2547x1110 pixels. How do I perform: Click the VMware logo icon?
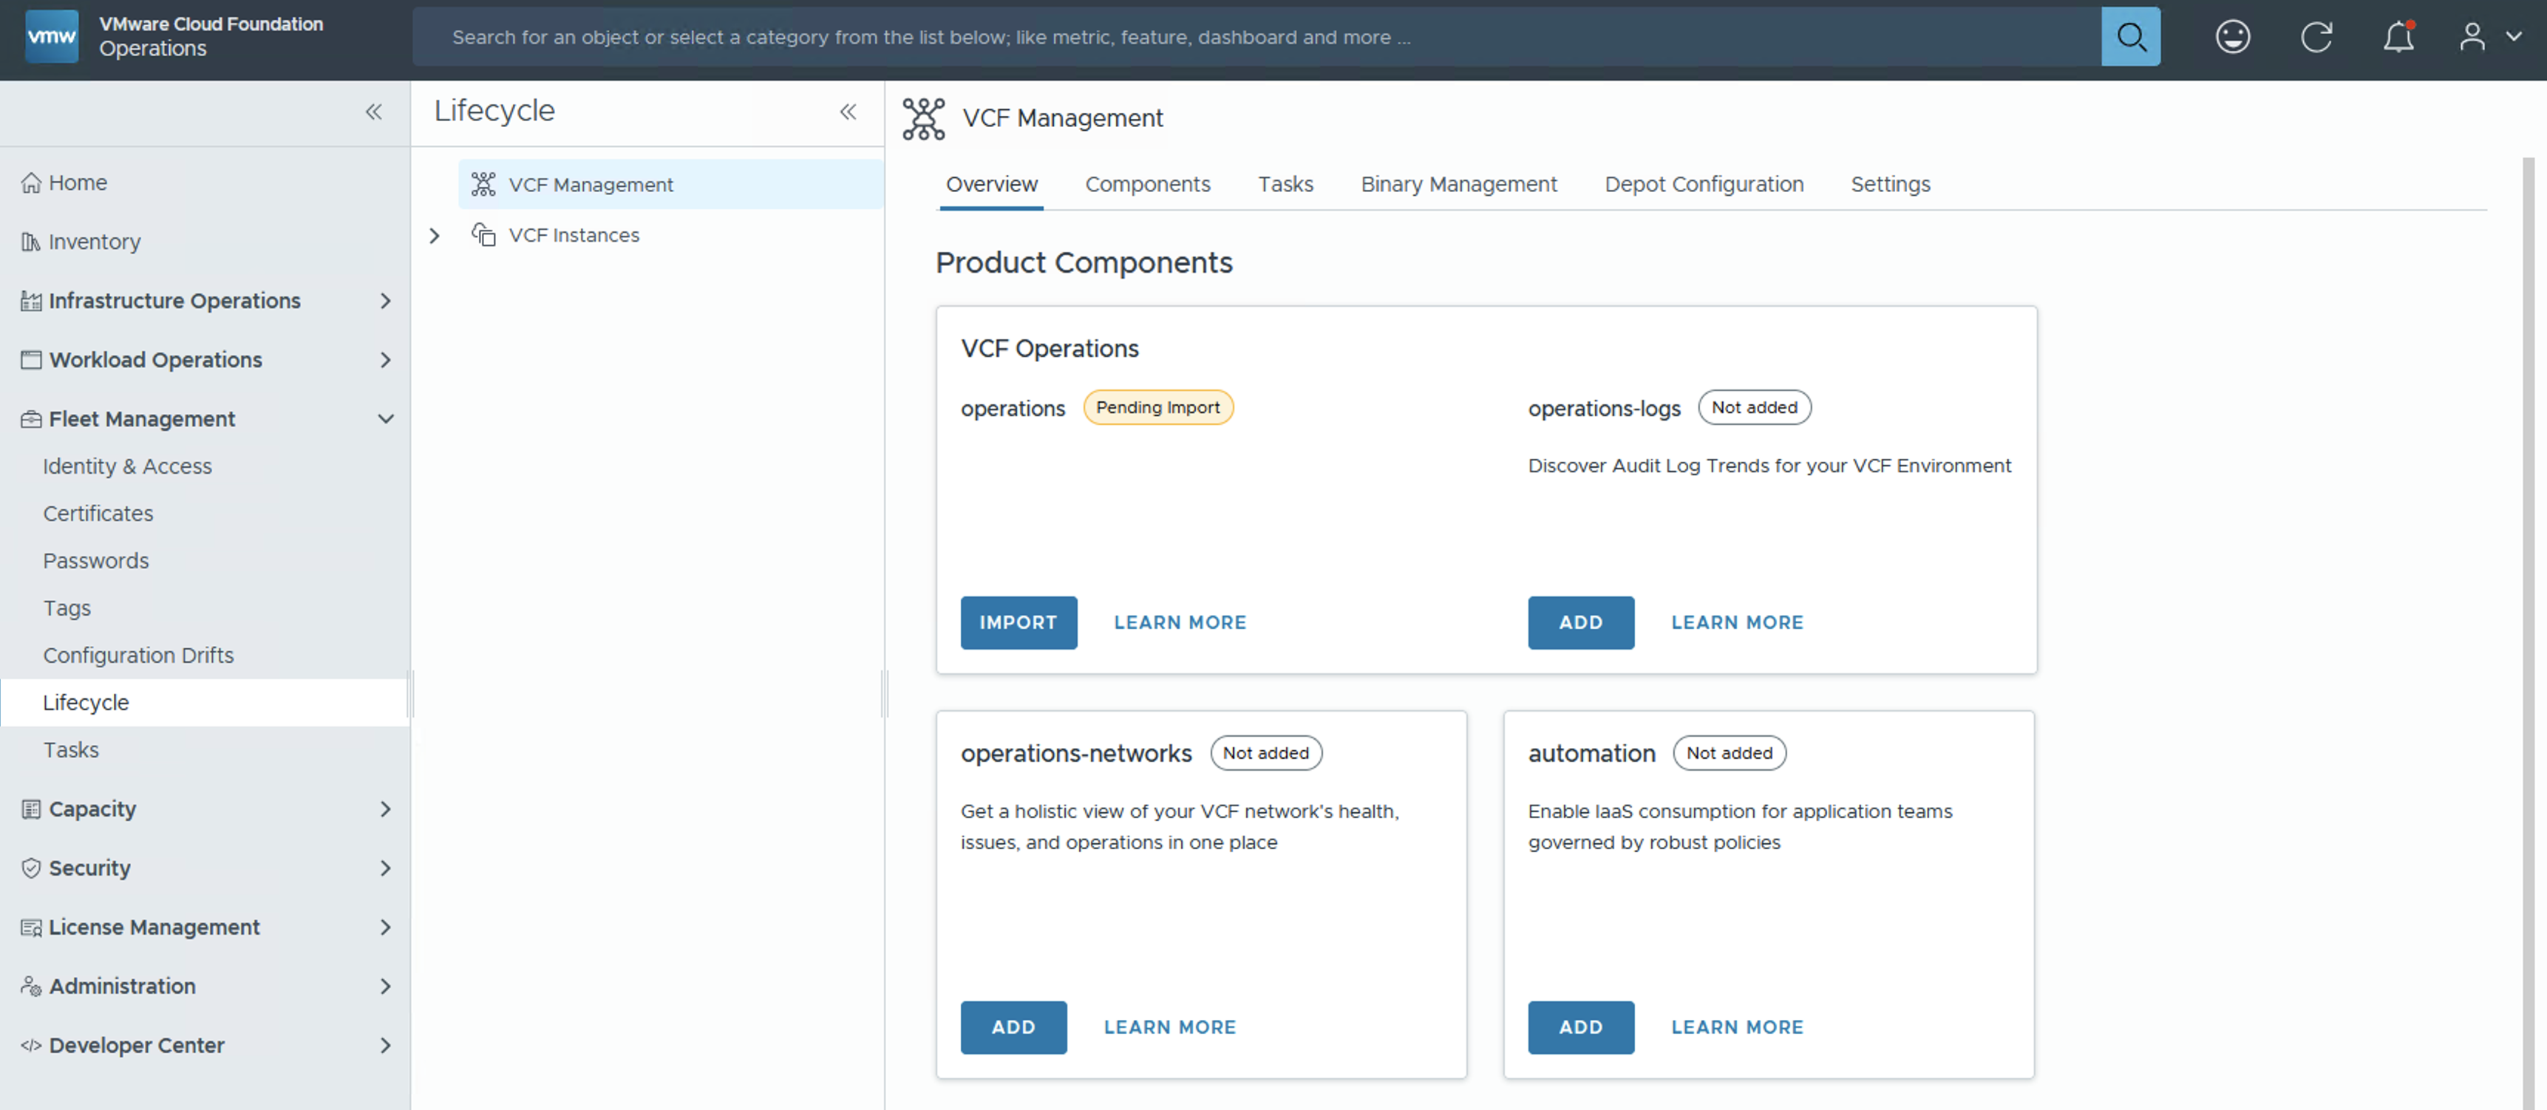[52, 36]
